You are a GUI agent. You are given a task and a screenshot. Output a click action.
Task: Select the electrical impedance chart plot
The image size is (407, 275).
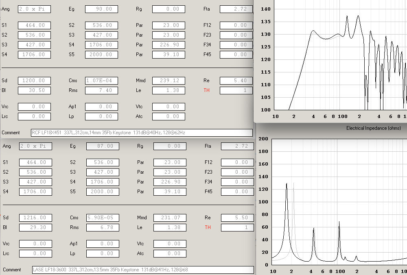(x=339, y=202)
